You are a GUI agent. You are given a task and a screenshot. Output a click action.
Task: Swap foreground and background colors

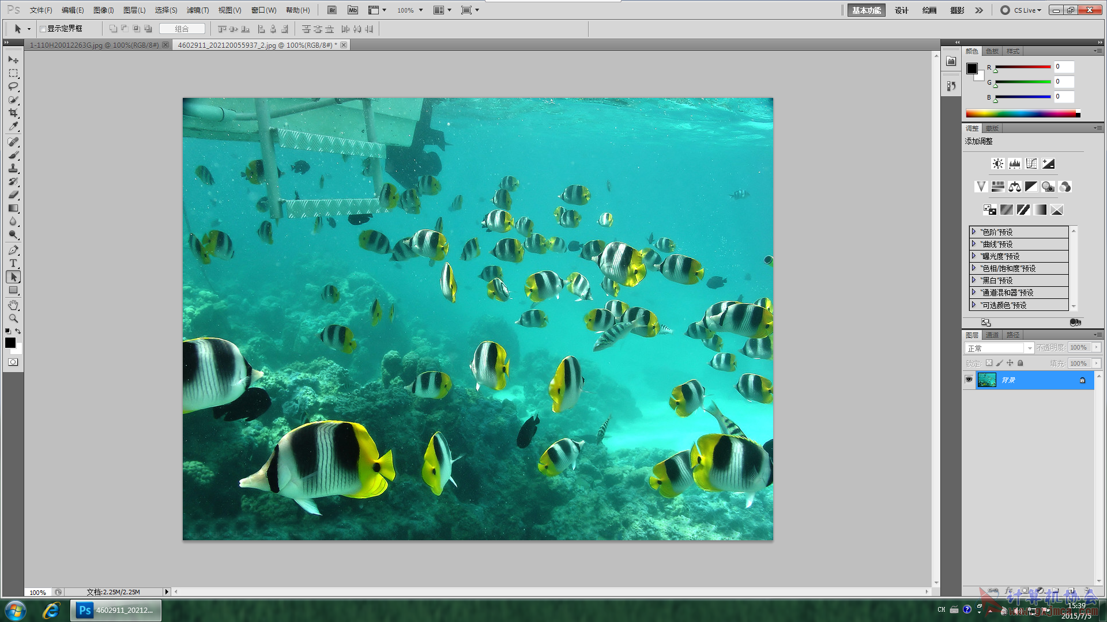(x=18, y=331)
